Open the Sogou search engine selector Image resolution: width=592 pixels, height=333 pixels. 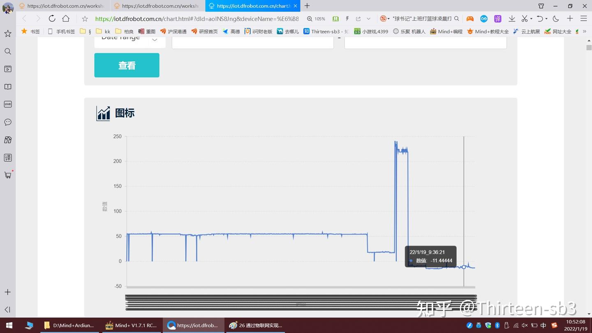[x=385, y=18]
